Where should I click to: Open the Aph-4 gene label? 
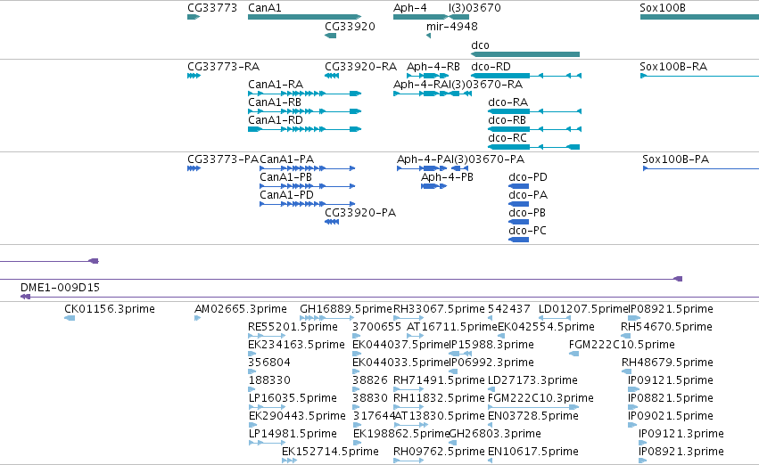click(x=410, y=8)
